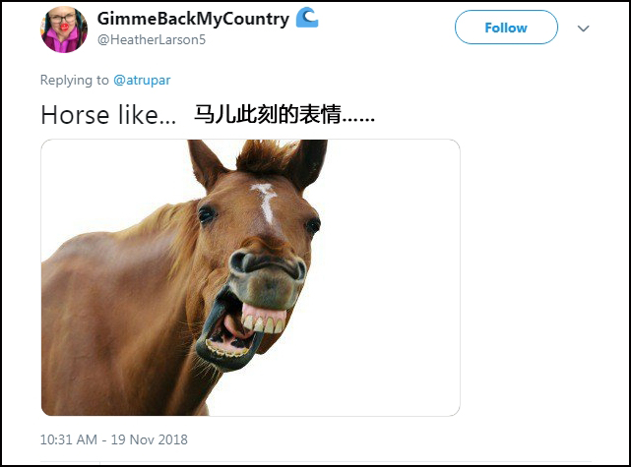
Task: Open the laughing horse photo
Action: (x=250, y=277)
